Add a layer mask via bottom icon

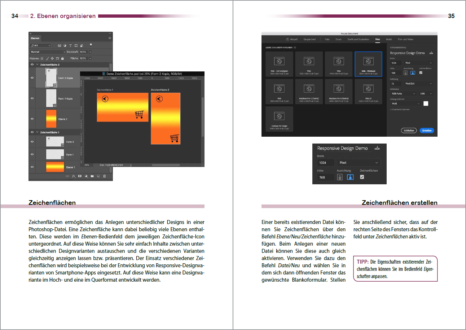80,176
